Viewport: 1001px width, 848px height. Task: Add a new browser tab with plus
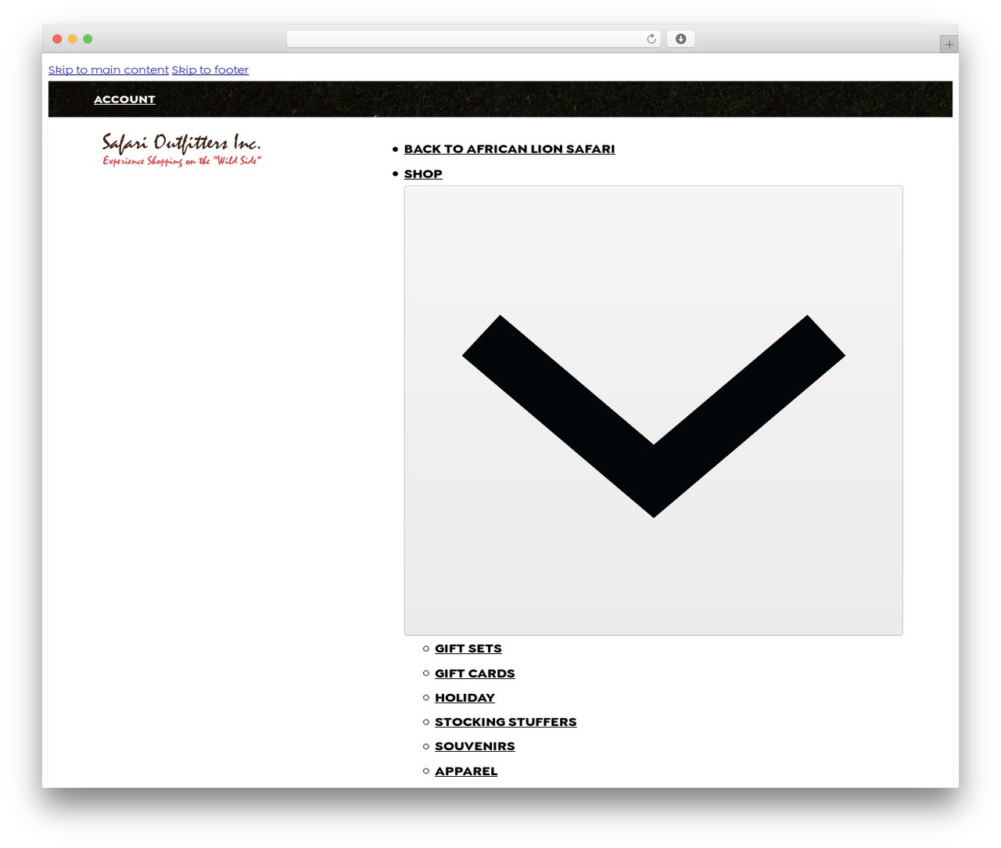[x=949, y=45]
